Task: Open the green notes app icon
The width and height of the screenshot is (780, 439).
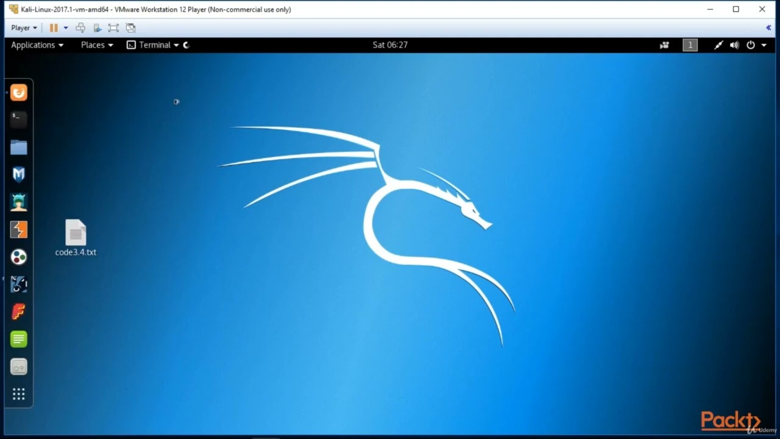Action: pos(19,339)
